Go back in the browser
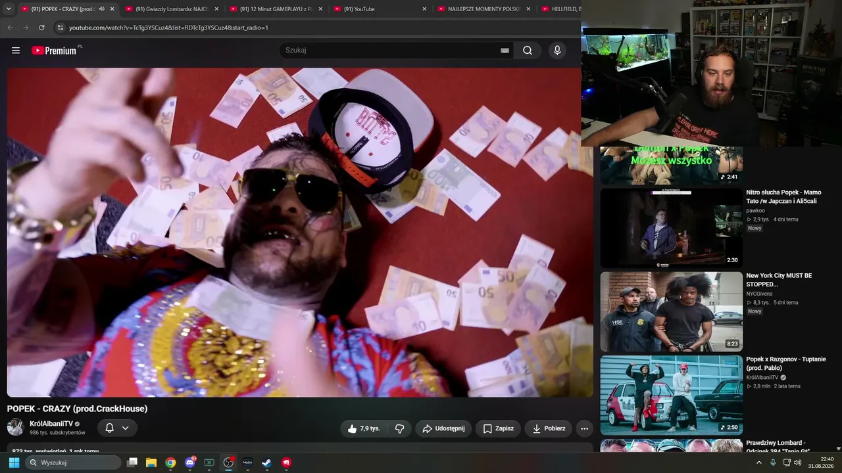This screenshot has width=842, height=473. coord(10,28)
